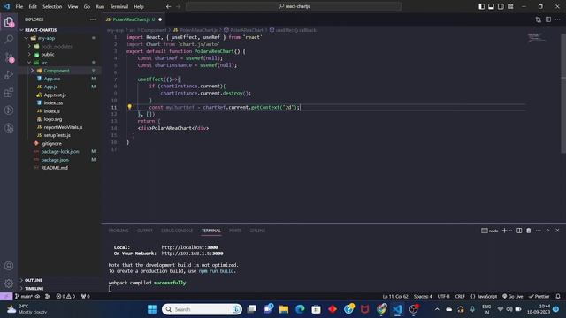
Task: Open new terminal launch profile dropdown
Action: 511,231
